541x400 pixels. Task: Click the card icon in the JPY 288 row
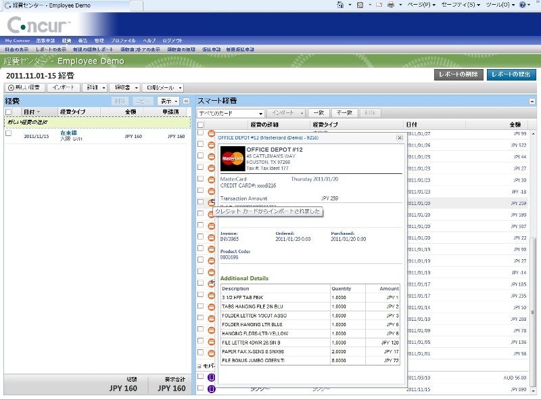[212, 319]
